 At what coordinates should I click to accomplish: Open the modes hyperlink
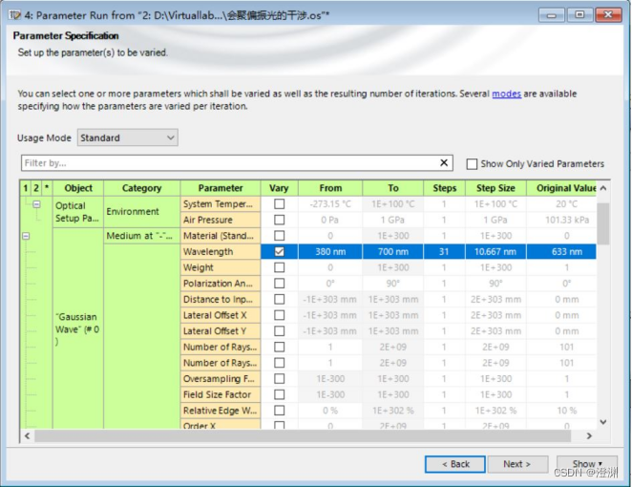pos(506,94)
